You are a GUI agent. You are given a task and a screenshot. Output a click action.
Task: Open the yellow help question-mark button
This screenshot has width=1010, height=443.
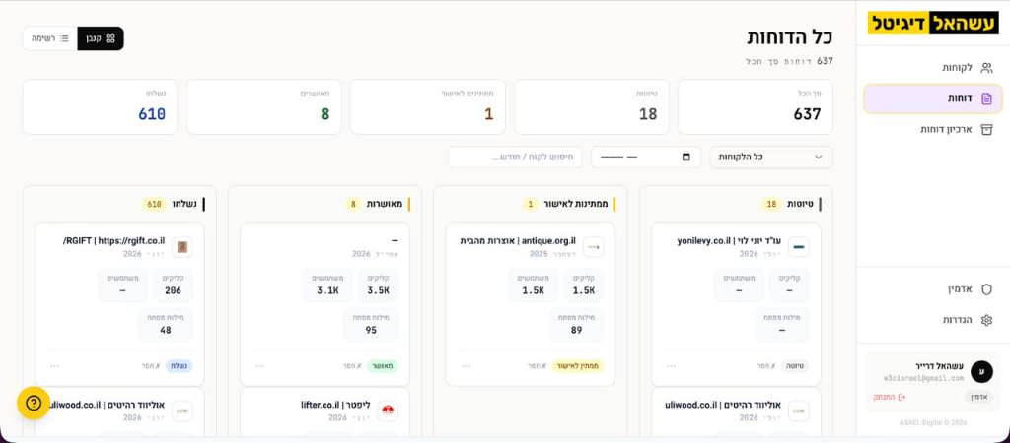point(34,404)
